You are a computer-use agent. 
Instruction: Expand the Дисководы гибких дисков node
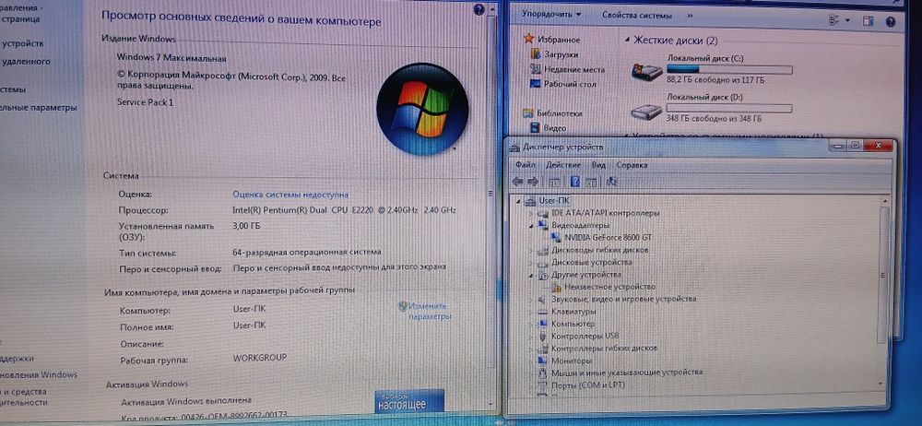[532, 250]
